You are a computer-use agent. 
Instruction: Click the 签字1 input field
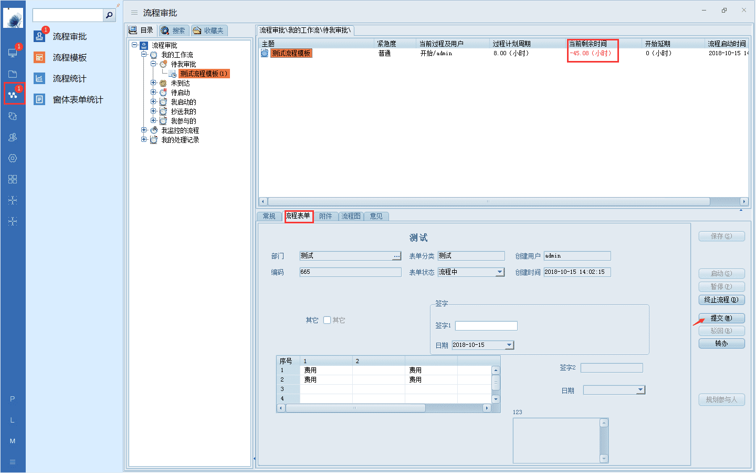pyautogui.click(x=486, y=326)
